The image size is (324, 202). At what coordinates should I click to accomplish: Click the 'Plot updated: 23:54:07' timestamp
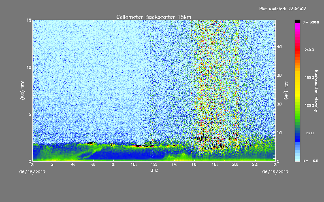pyautogui.click(x=283, y=8)
